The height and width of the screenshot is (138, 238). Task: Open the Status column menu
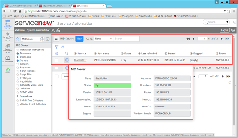(x=122, y=54)
